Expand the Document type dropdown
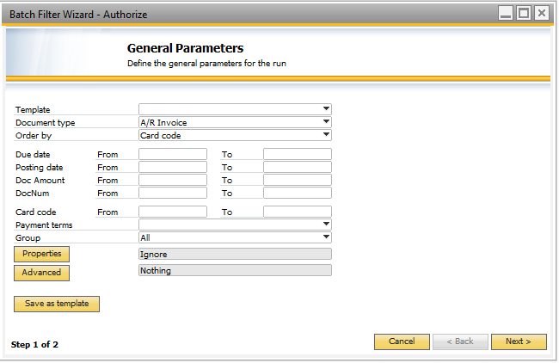Viewport: 559px width, 363px height. (x=235, y=122)
